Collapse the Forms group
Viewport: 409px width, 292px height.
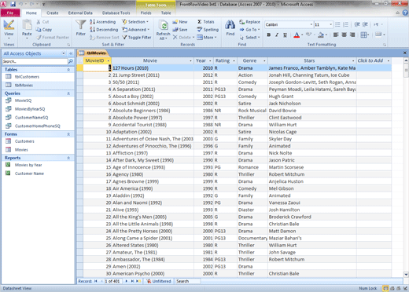[68, 134]
